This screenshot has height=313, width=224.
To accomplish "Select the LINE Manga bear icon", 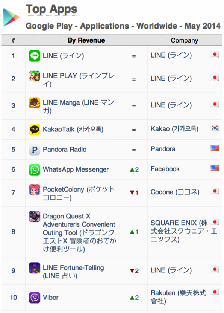I will [35, 103].
